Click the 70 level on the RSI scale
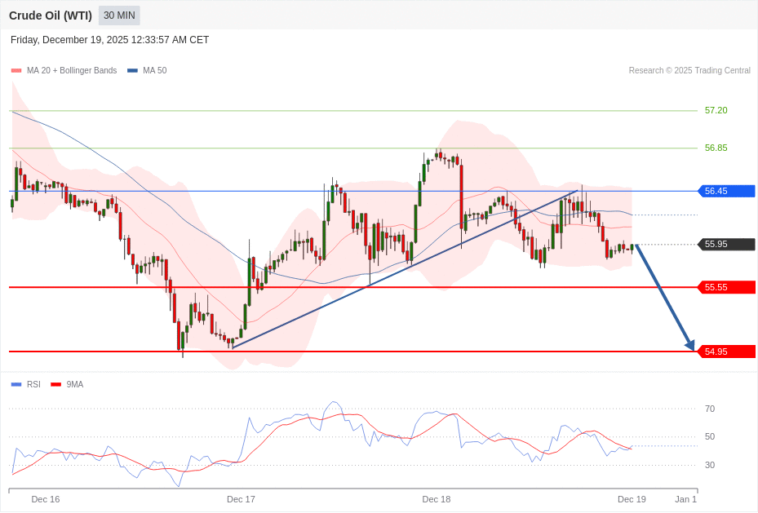 [x=710, y=409]
